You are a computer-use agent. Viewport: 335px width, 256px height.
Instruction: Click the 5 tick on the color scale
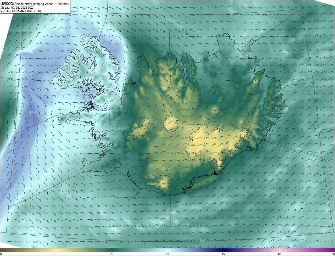coord(112,254)
